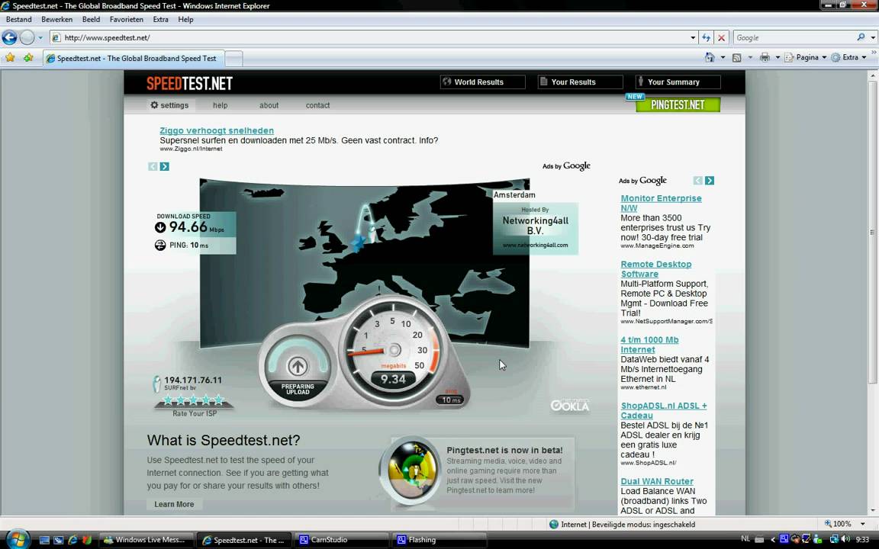The height and width of the screenshot is (549, 879).
Task: Click the top banner ad next arrow
Action: [x=164, y=166]
